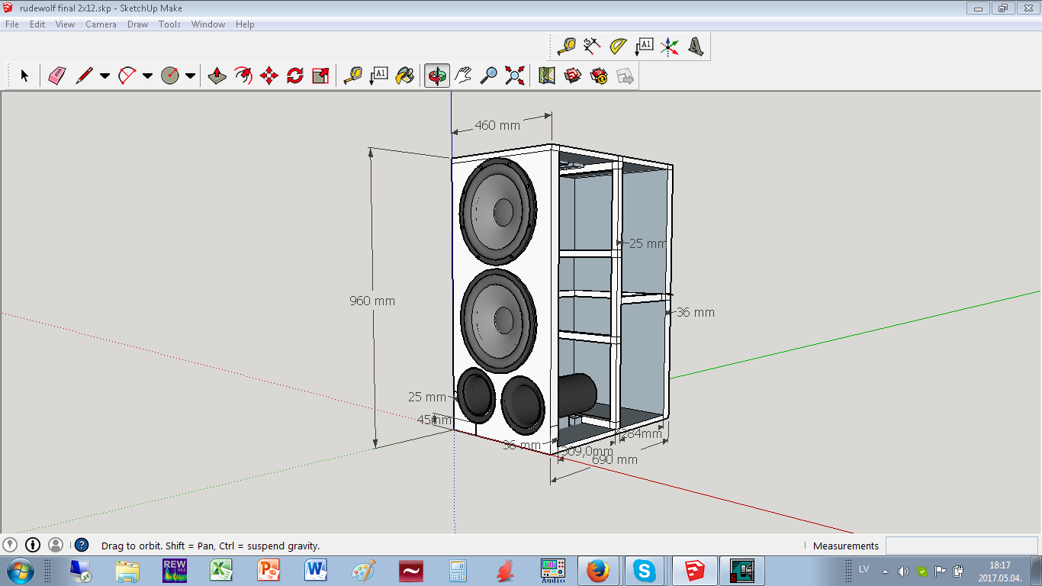Image resolution: width=1042 pixels, height=586 pixels.
Task: Click the Zoom Extents icon
Action: pos(515,76)
